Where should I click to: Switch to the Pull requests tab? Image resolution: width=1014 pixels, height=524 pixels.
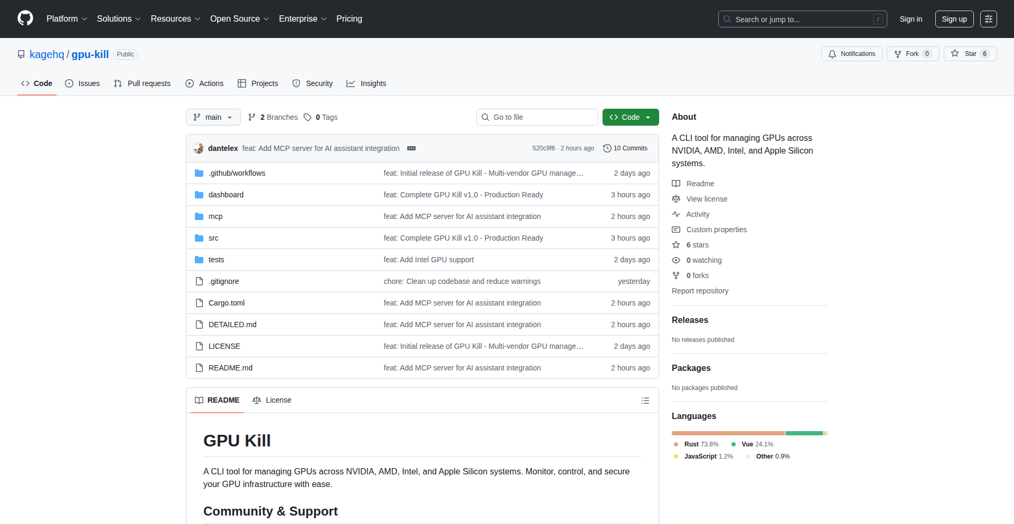click(142, 83)
